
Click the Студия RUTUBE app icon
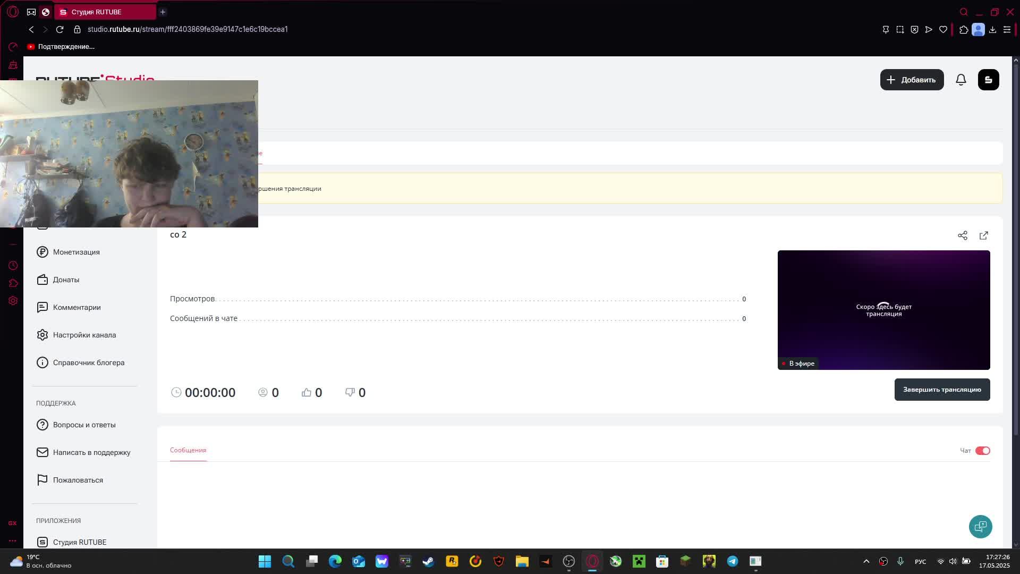[x=42, y=542]
